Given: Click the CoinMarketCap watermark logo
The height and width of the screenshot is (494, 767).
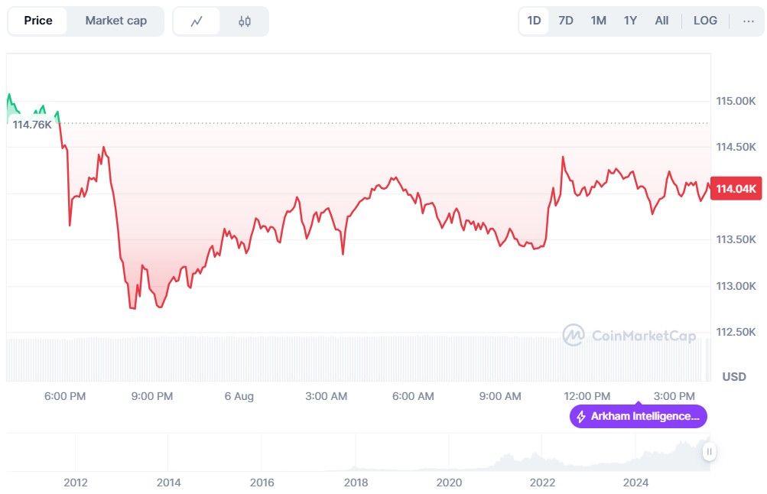Looking at the screenshot, I should point(629,335).
